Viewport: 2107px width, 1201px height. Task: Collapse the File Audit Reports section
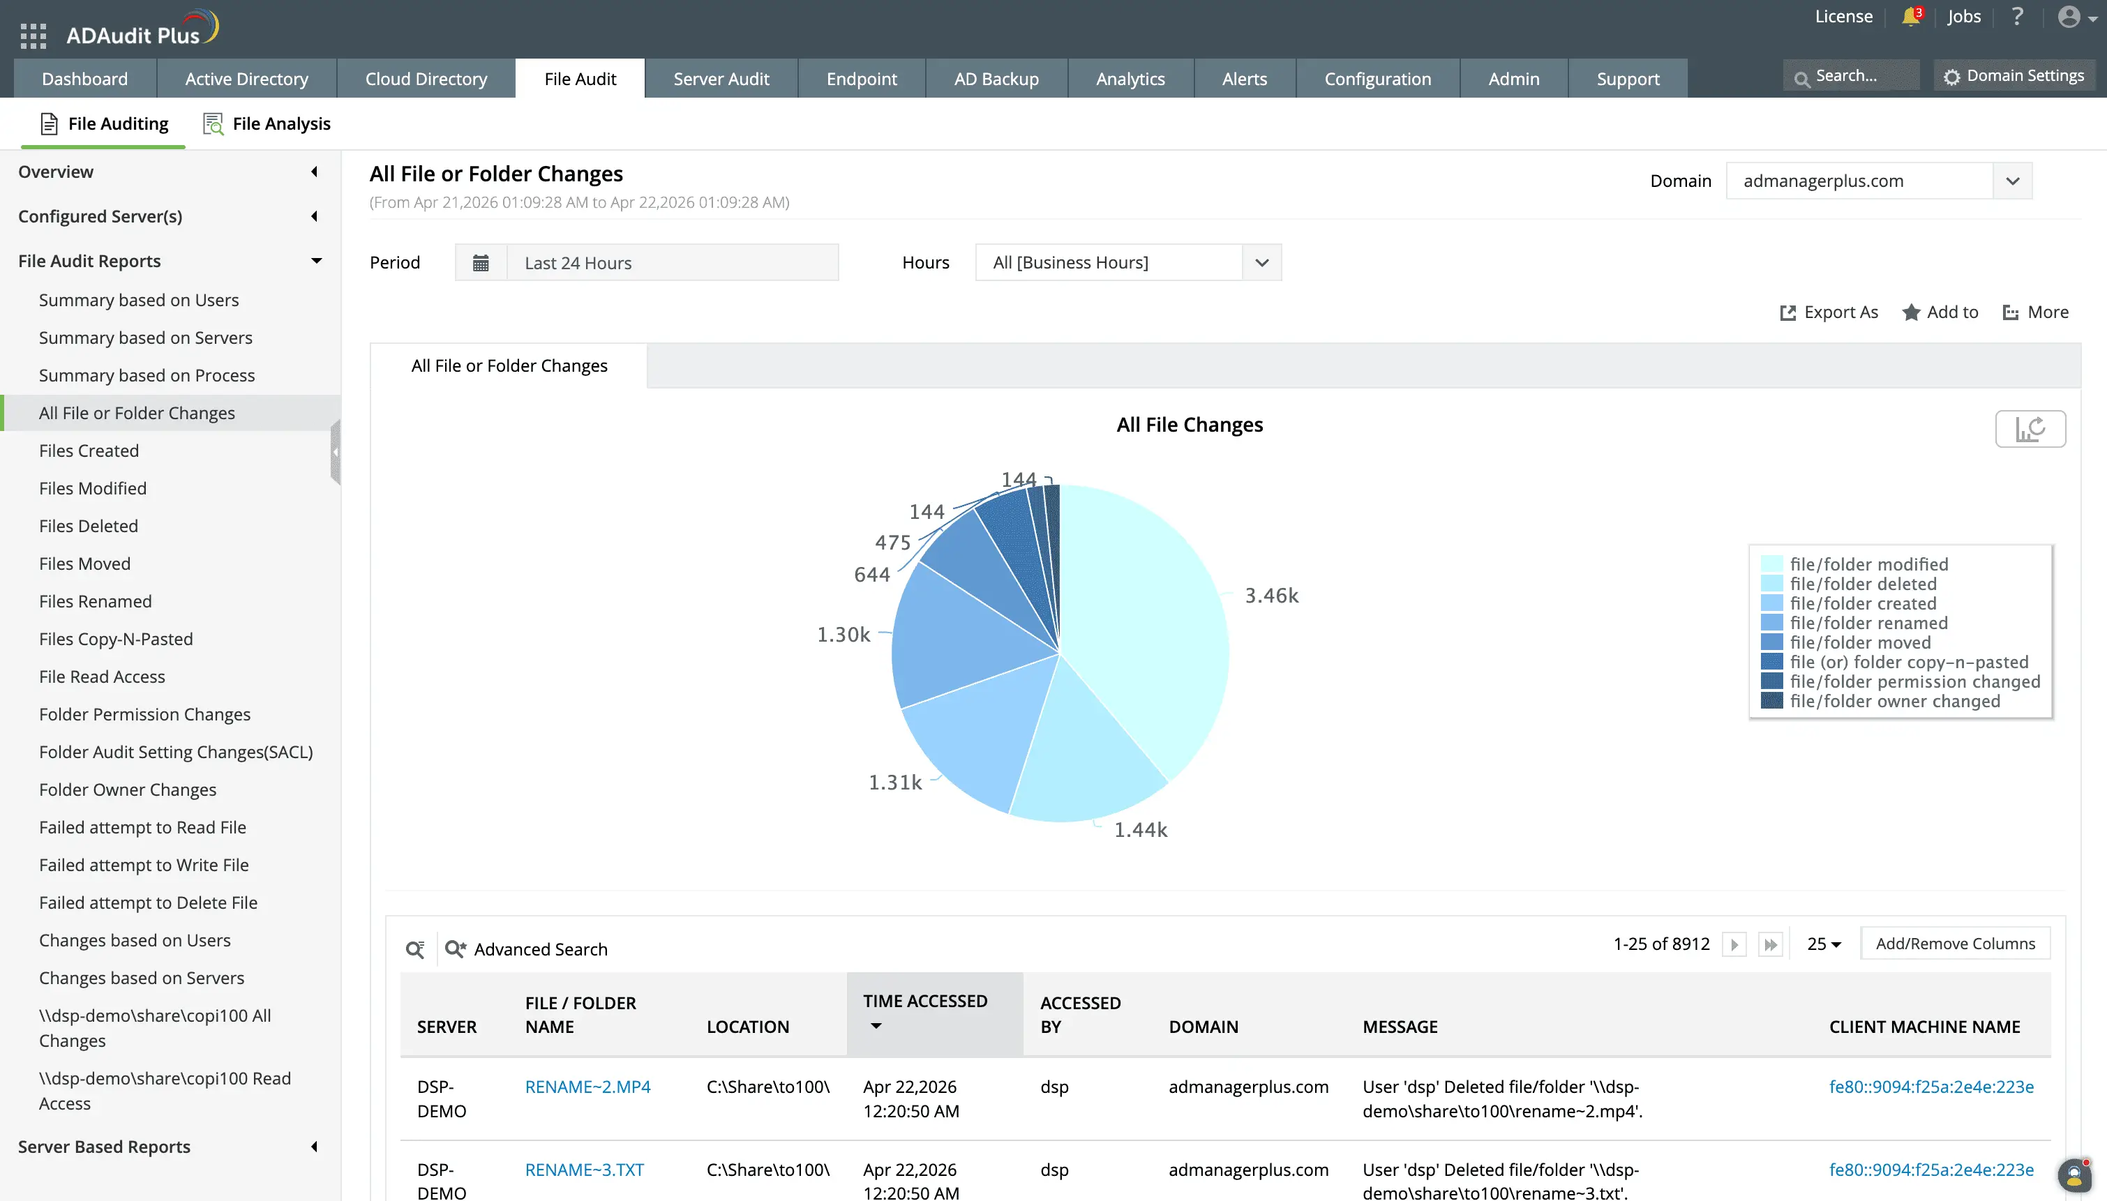(316, 261)
